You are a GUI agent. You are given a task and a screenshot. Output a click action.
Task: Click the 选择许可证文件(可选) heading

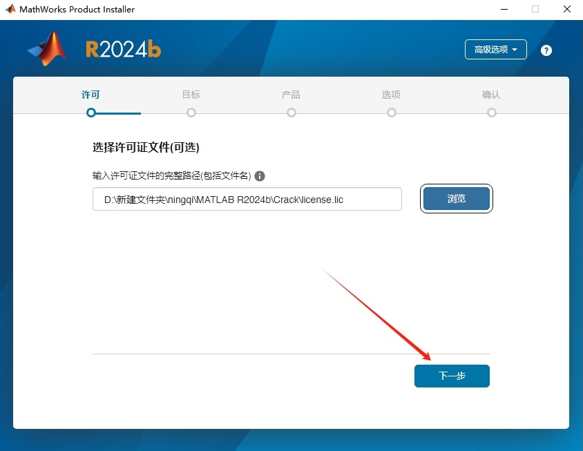click(x=146, y=147)
